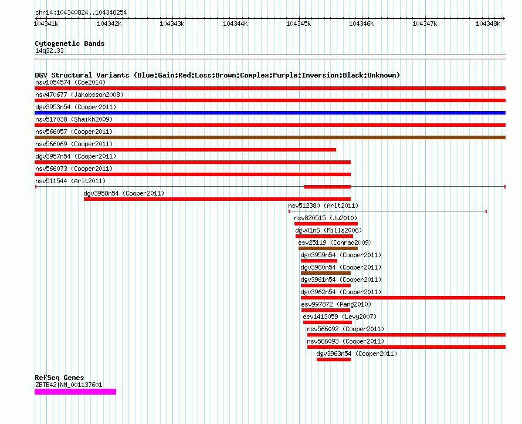Select the red bar under nsv820515
Screen dimensions: 522x424
point(326,224)
